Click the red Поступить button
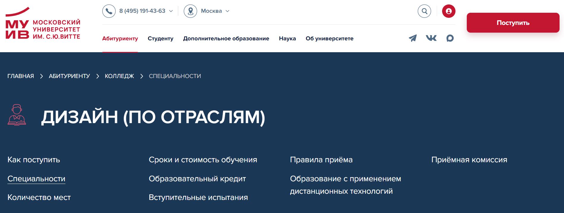This screenshot has height=213, width=564. tap(513, 23)
